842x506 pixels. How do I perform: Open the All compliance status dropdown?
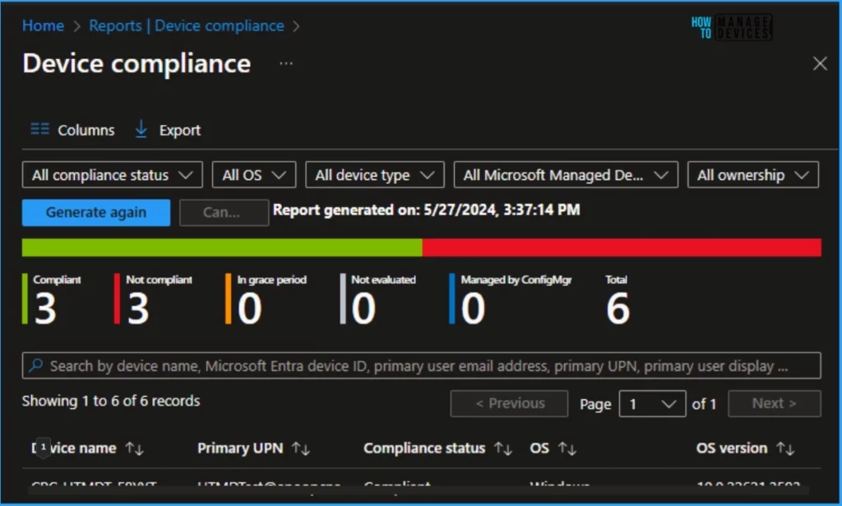click(112, 175)
